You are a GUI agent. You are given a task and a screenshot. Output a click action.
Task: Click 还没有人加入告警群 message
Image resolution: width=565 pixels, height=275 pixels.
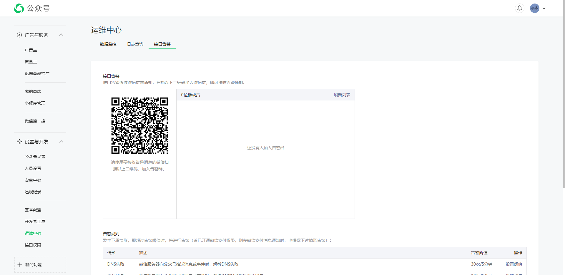pos(266,148)
